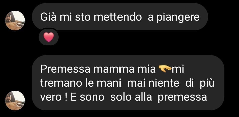Click the first word 'Premessa' of second message

(x=65, y=69)
